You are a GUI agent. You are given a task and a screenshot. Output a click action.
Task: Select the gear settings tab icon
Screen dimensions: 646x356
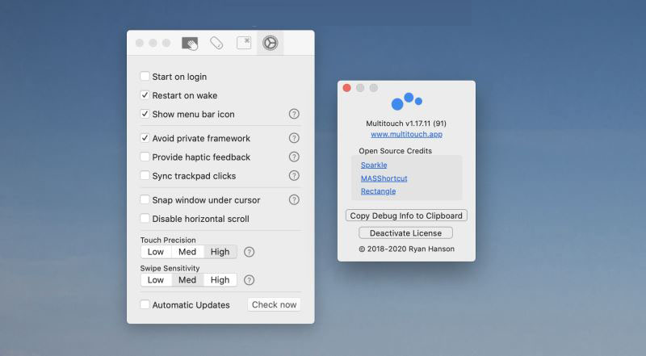271,43
